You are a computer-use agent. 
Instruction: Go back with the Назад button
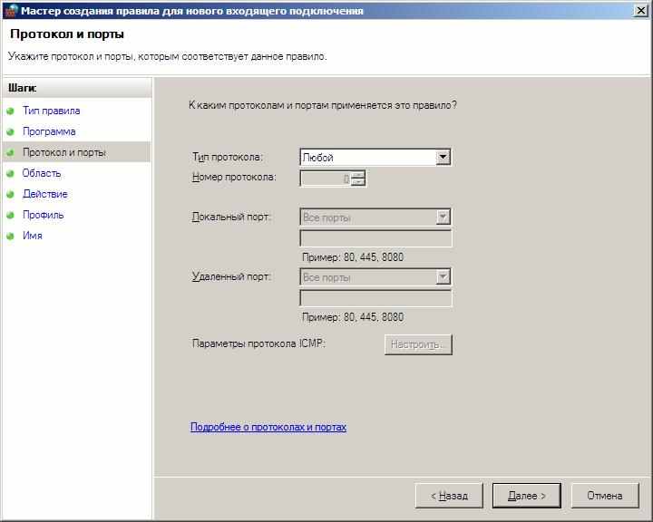pyautogui.click(x=449, y=496)
